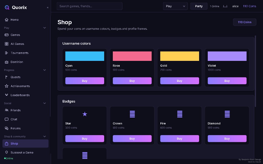Buy the Violet username color
This screenshot has width=263, height=164.
[x=227, y=81]
